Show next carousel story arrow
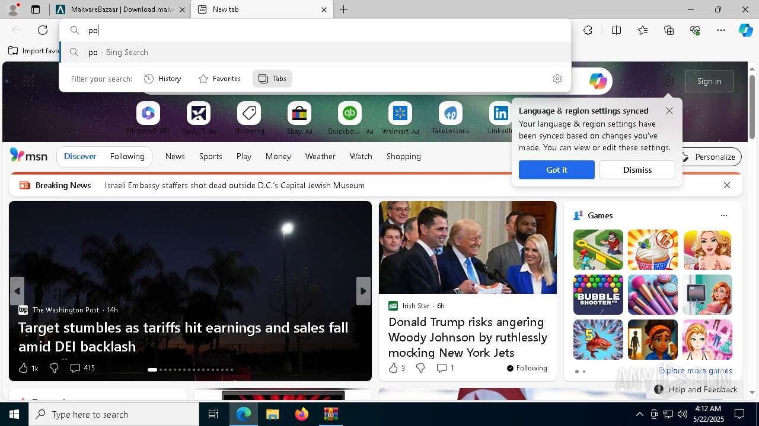This screenshot has height=426, width=759. tap(363, 291)
